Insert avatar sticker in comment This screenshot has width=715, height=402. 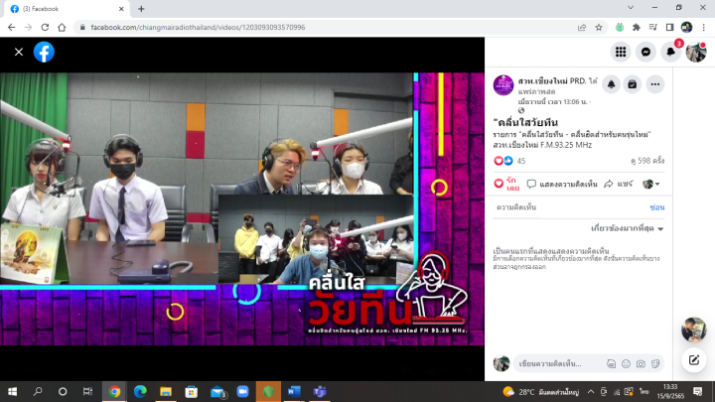point(611,363)
